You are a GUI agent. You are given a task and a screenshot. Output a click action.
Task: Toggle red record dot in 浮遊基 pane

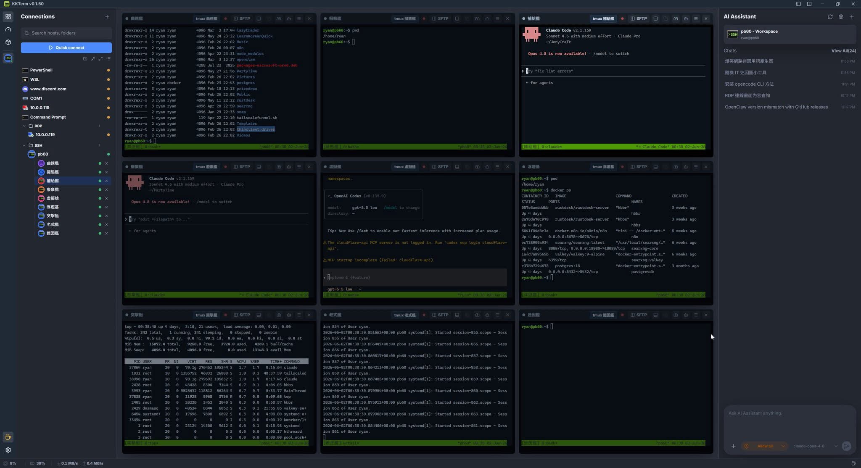622,167
